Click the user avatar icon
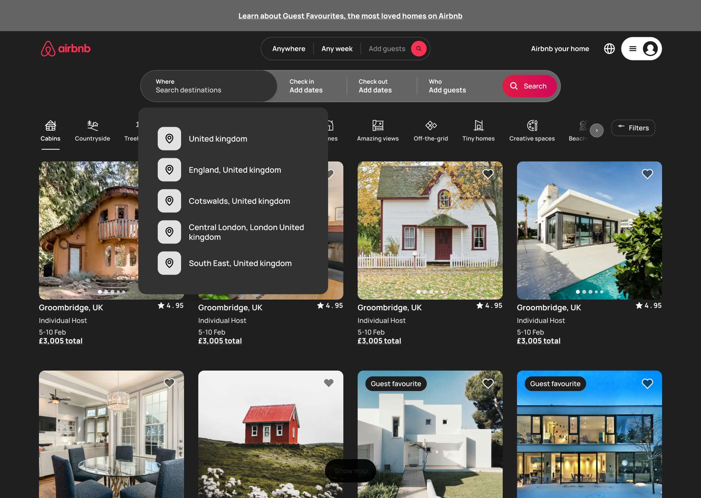Screen dimensions: 701x498 coord(650,49)
